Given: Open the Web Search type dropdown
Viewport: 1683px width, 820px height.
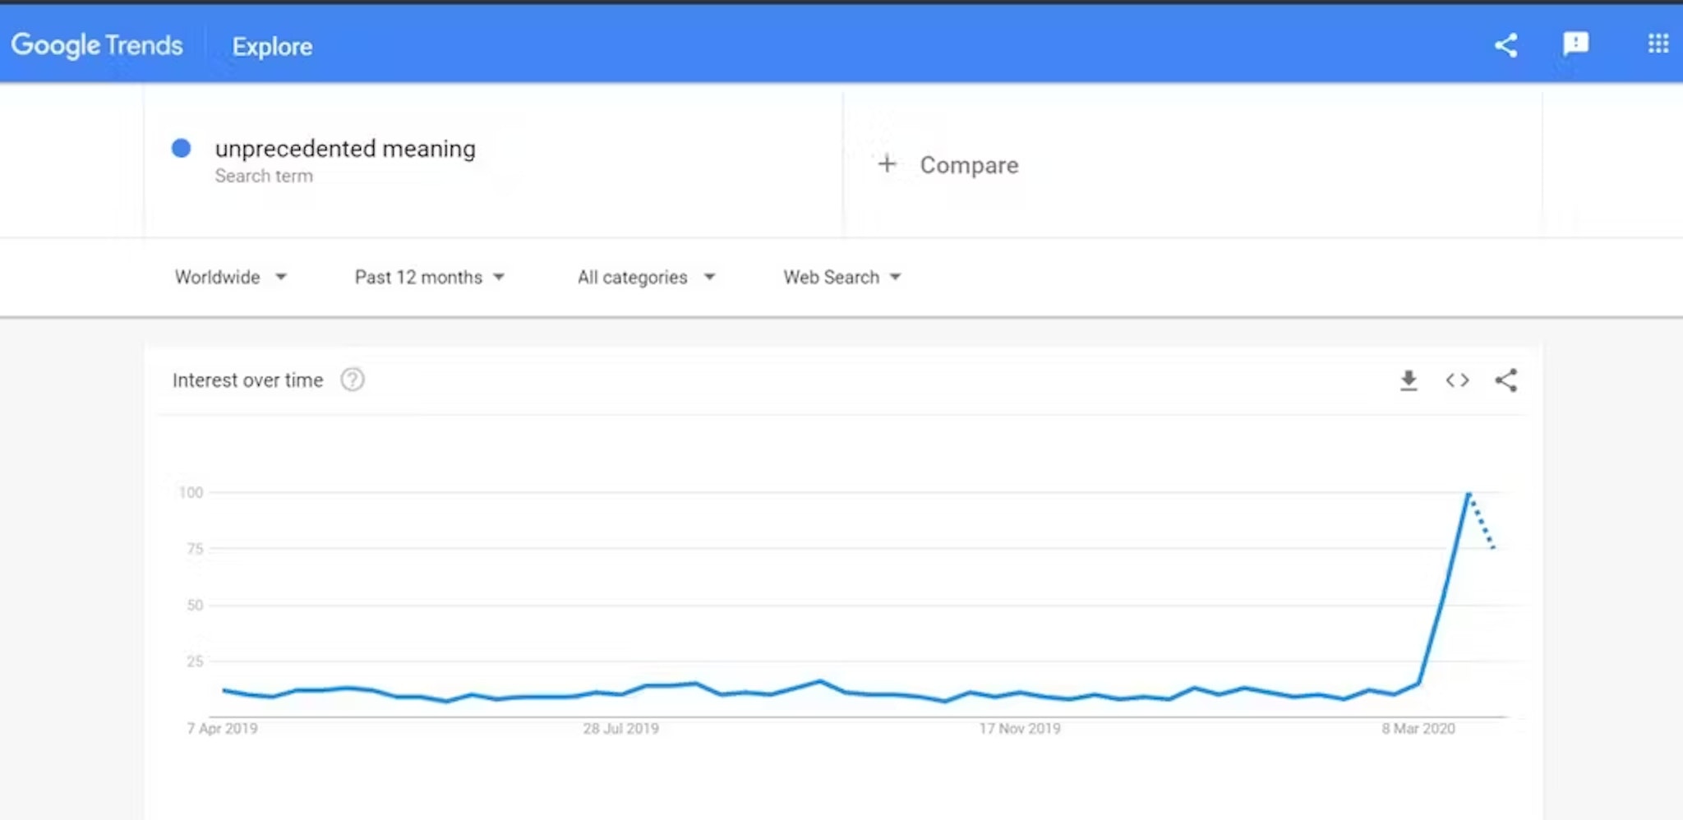Looking at the screenshot, I should 841,277.
